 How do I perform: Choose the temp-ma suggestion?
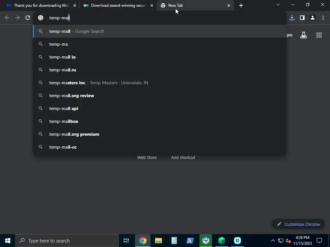click(160, 44)
